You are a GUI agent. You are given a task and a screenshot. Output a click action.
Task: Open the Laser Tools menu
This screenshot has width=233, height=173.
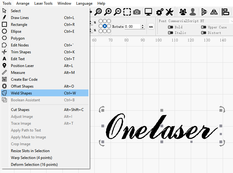point(43,3)
